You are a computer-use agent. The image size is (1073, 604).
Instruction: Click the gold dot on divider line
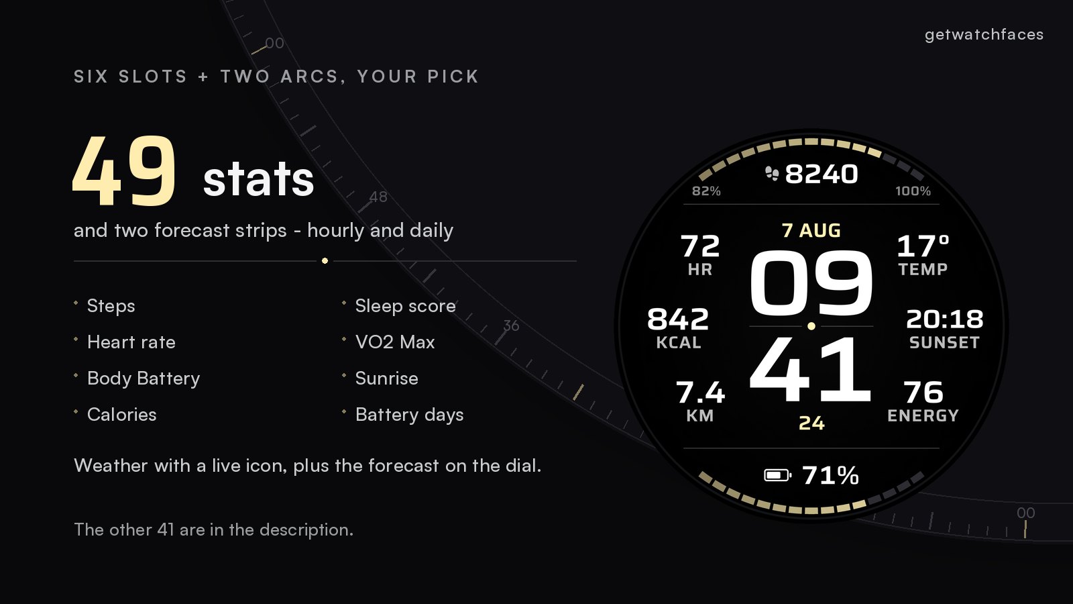coord(325,260)
